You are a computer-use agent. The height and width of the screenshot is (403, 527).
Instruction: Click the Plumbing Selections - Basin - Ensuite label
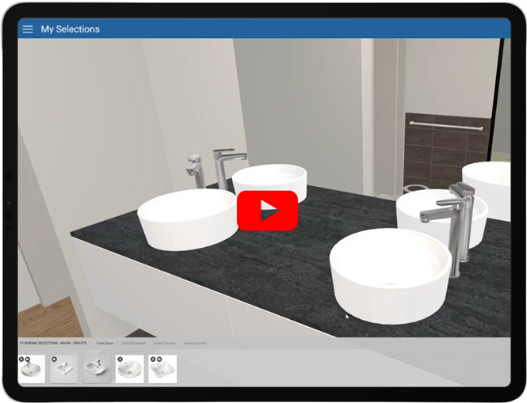tap(53, 343)
